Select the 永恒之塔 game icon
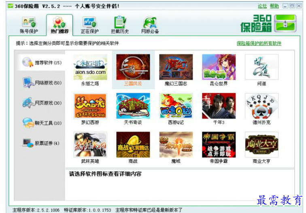Viewport: 306px width, 213px height. [x=90, y=67]
